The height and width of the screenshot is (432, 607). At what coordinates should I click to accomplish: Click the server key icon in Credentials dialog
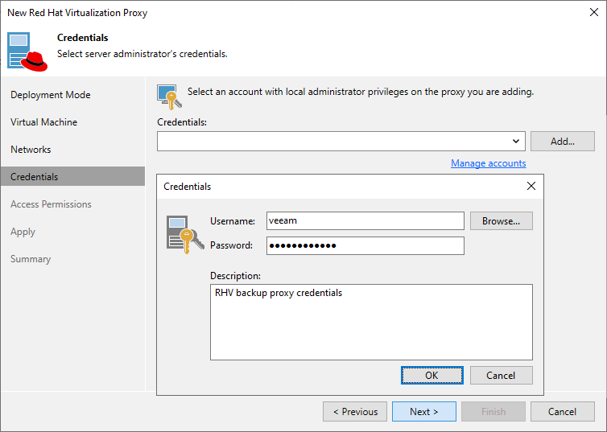point(181,233)
